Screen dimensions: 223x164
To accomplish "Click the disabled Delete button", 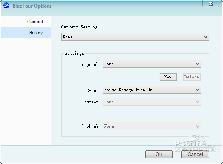I will point(192,77).
